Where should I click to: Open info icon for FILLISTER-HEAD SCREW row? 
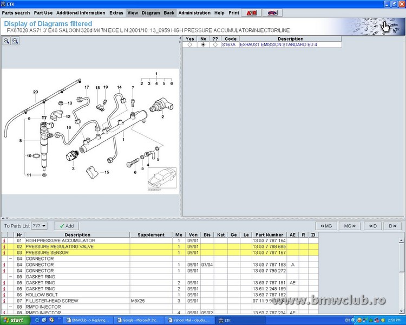[4, 301]
